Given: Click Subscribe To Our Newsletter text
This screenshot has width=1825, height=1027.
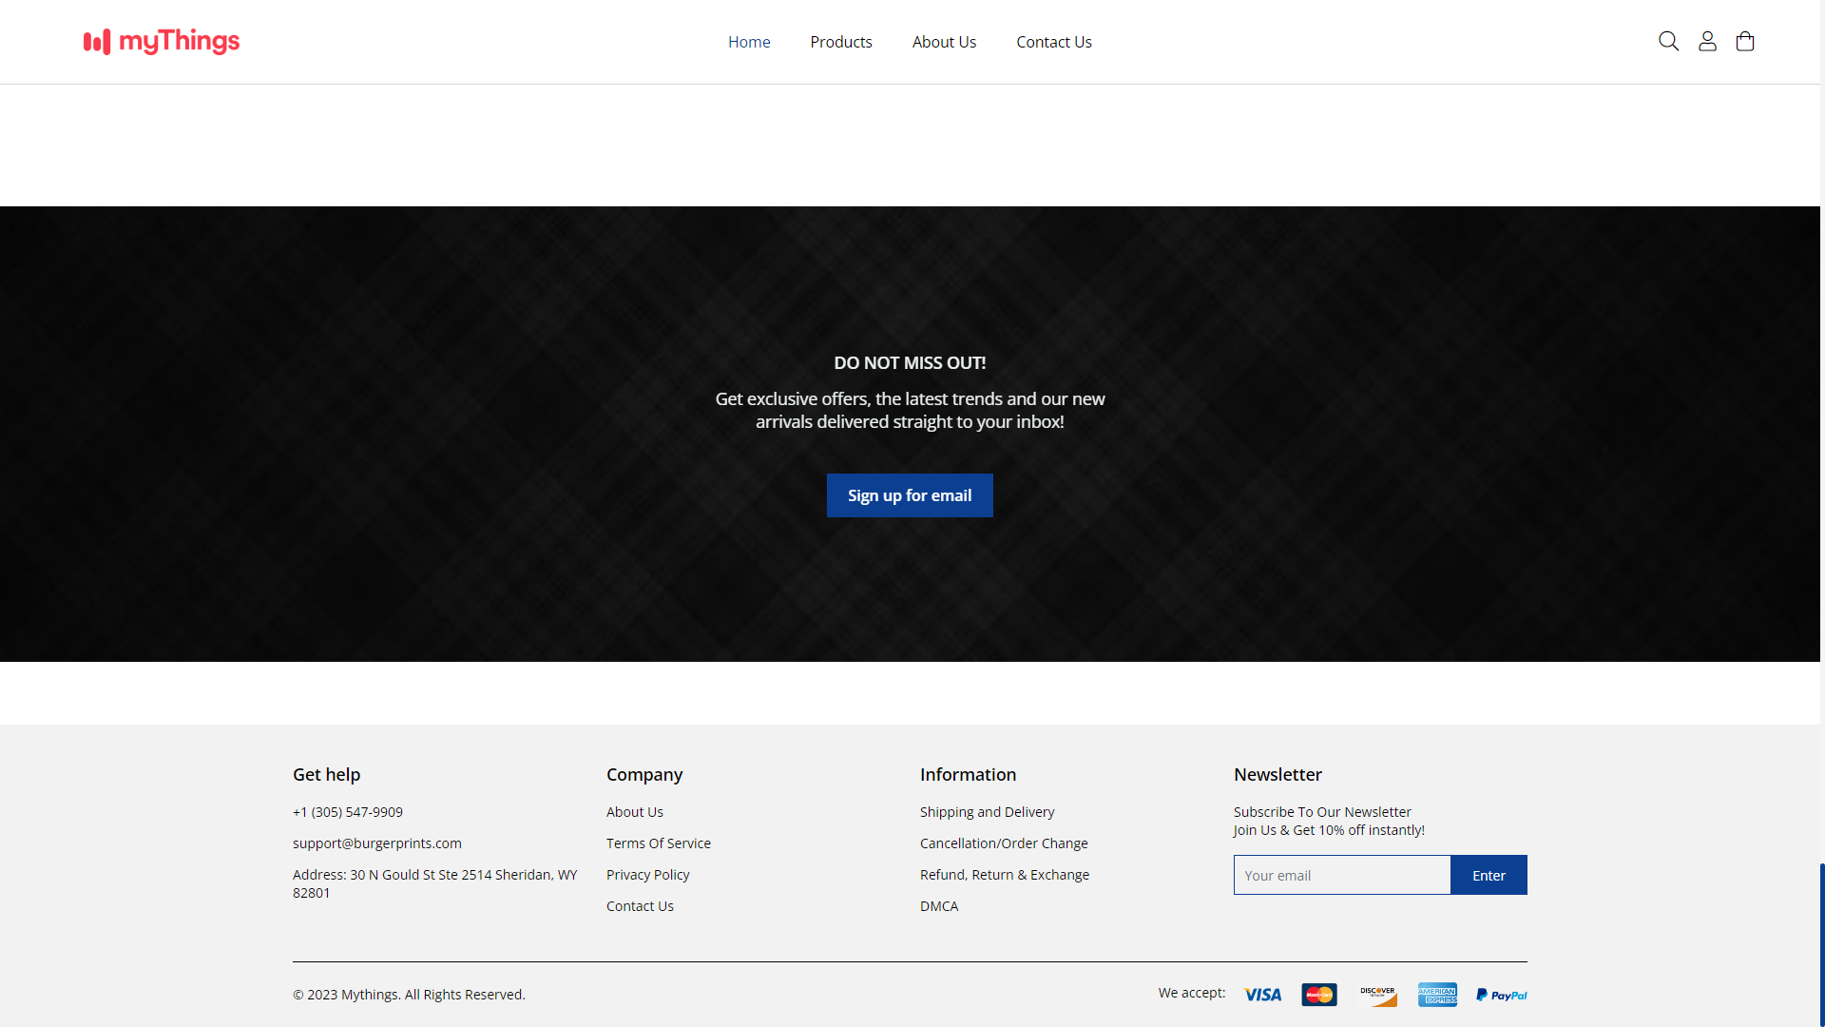Looking at the screenshot, I should coord(1322,812).
